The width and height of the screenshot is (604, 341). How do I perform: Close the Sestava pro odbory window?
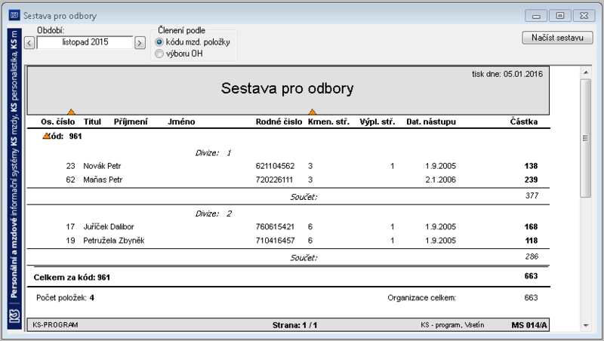coord(584,16)
